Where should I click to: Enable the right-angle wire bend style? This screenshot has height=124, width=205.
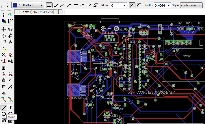click(50, 5)
